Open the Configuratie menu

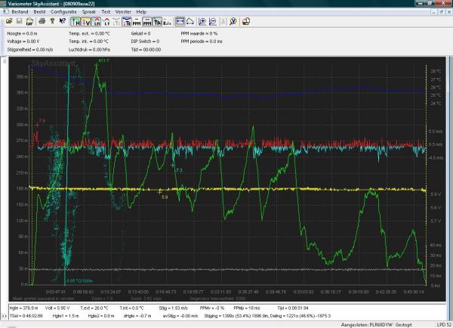tap(63, 12)
